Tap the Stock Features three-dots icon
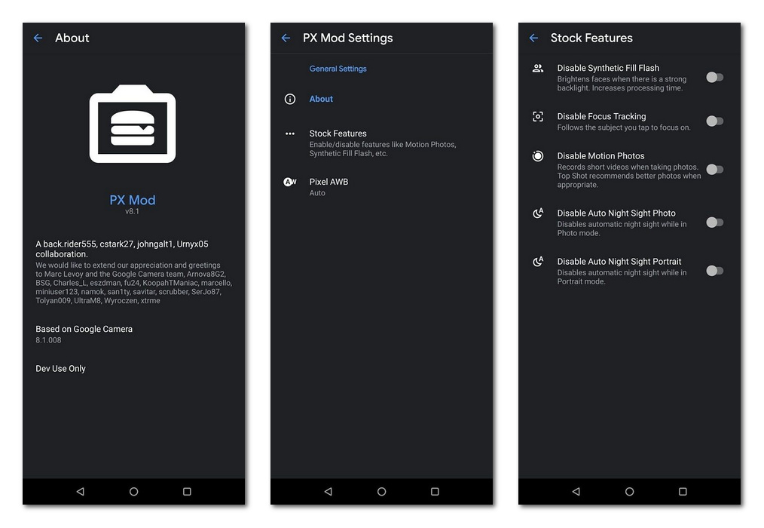This screenshot has height=528, width=764. (290, 134)
